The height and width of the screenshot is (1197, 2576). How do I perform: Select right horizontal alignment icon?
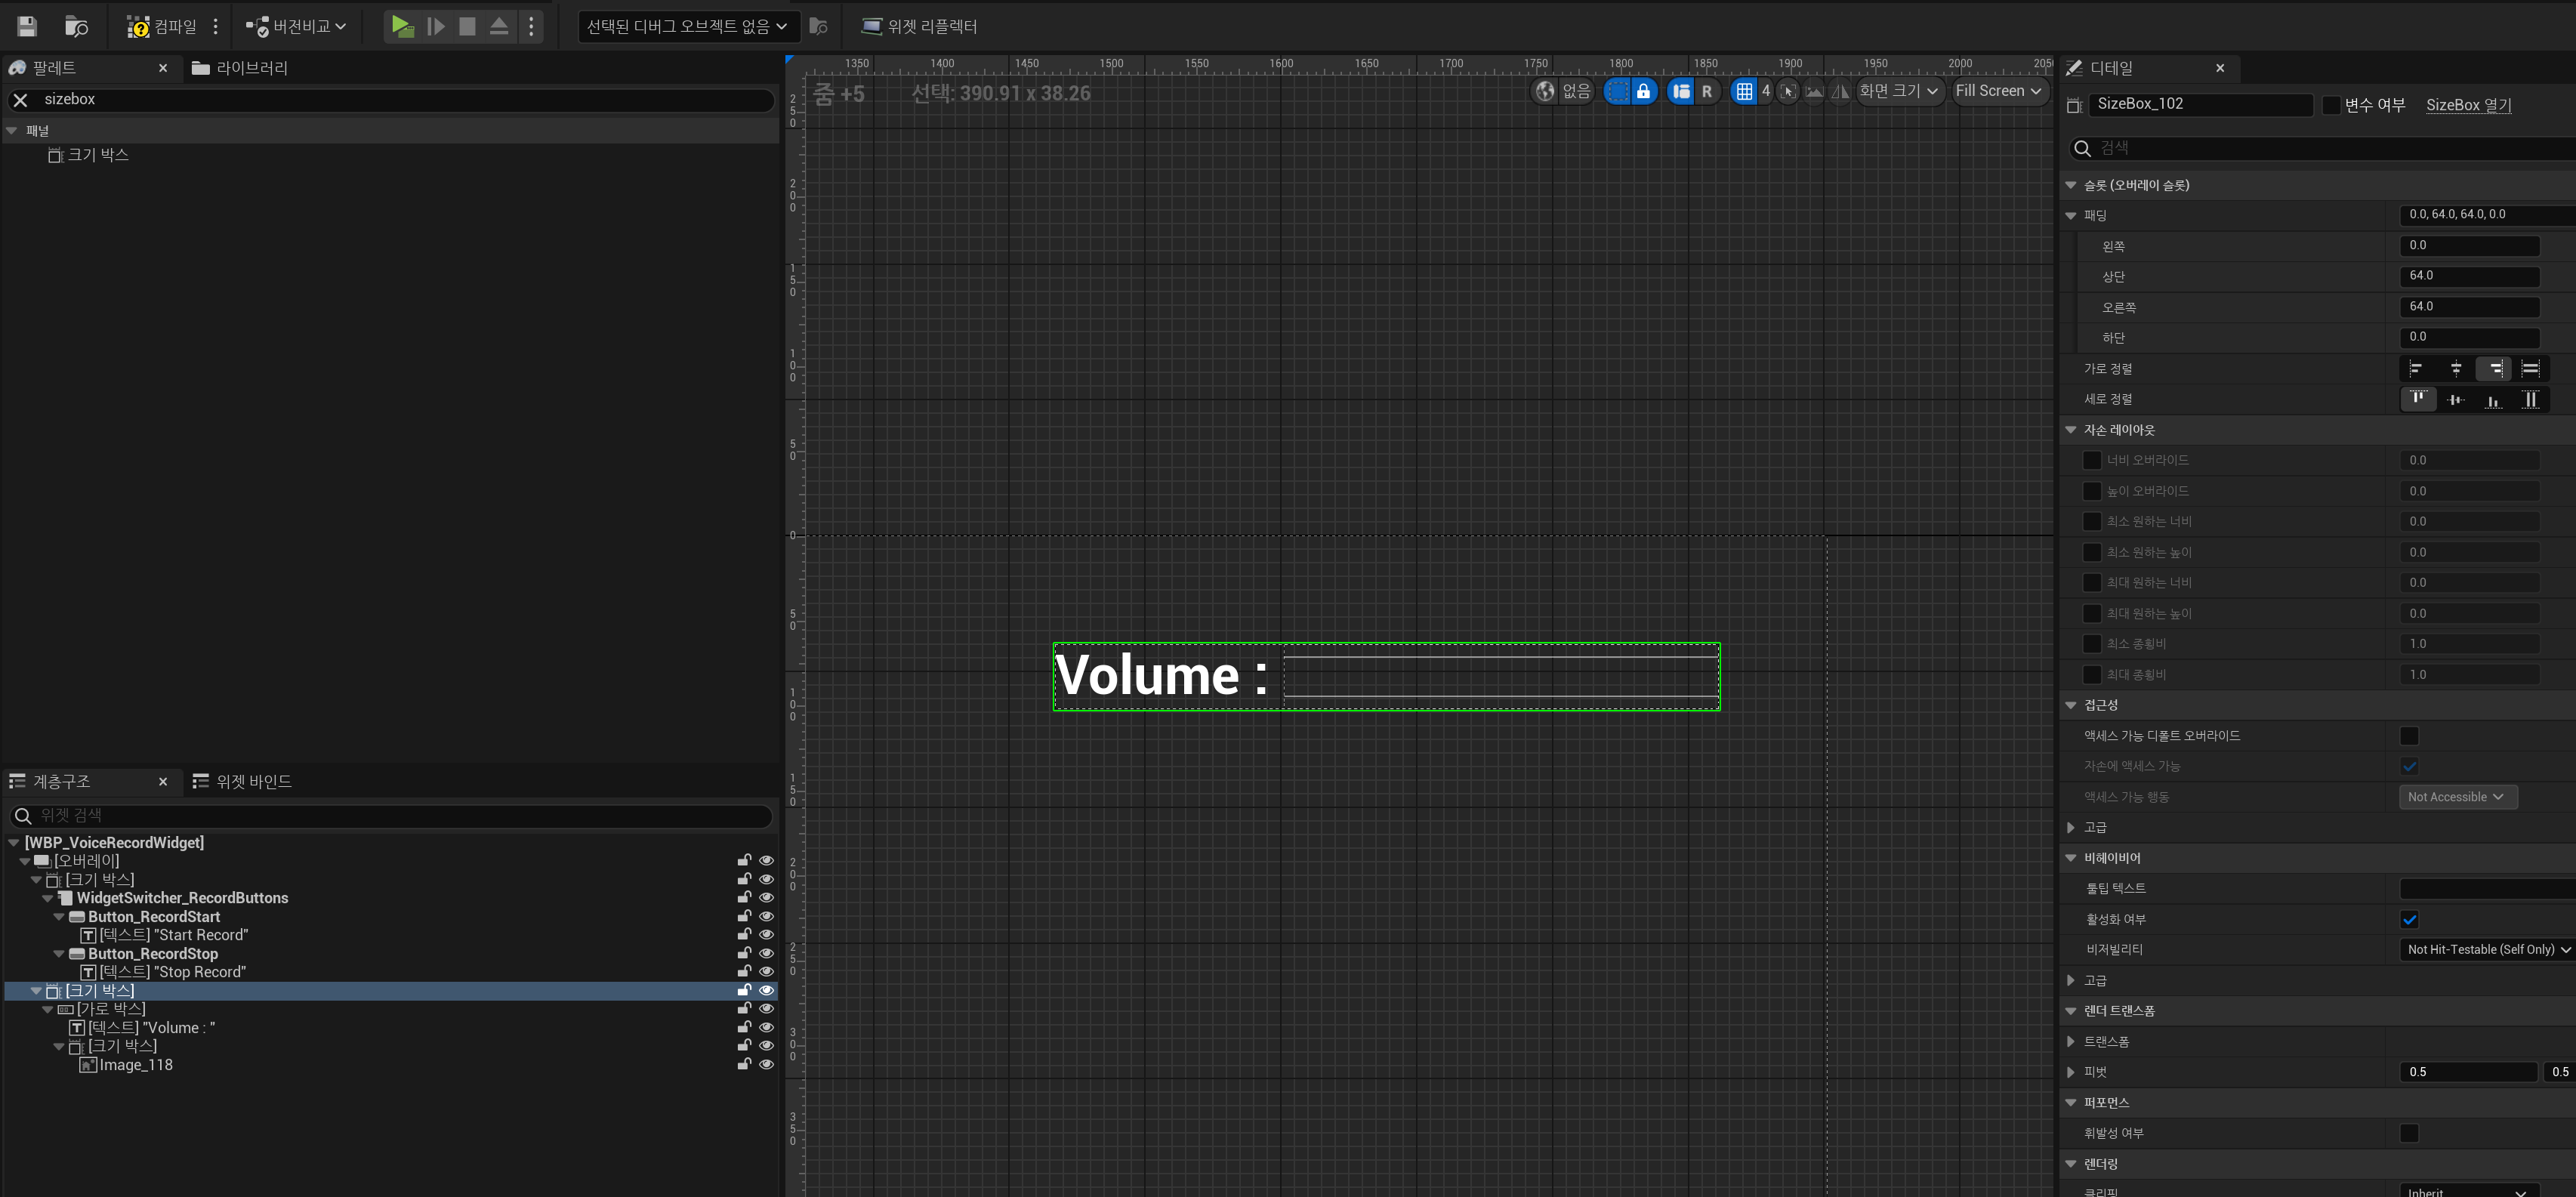click(2494, 369)
